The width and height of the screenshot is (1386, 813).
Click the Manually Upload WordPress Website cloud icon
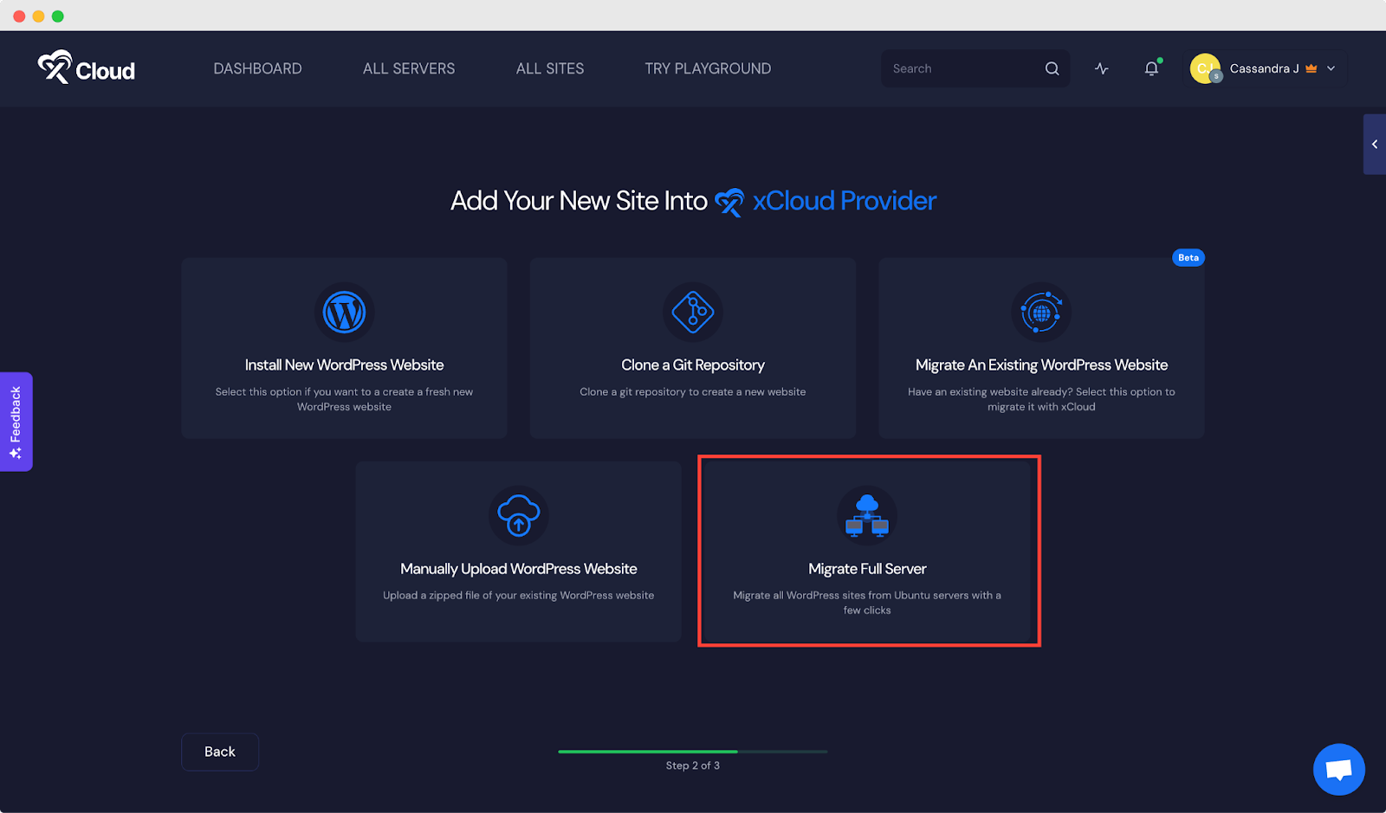(519, 516)
